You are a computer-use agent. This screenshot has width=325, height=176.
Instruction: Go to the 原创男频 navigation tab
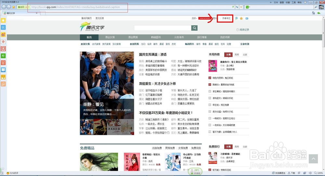click(133, 37)
